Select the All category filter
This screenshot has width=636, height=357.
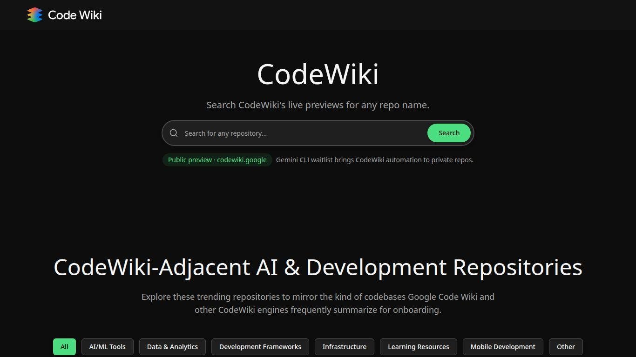pyautogui.click(x=64, y=347)
